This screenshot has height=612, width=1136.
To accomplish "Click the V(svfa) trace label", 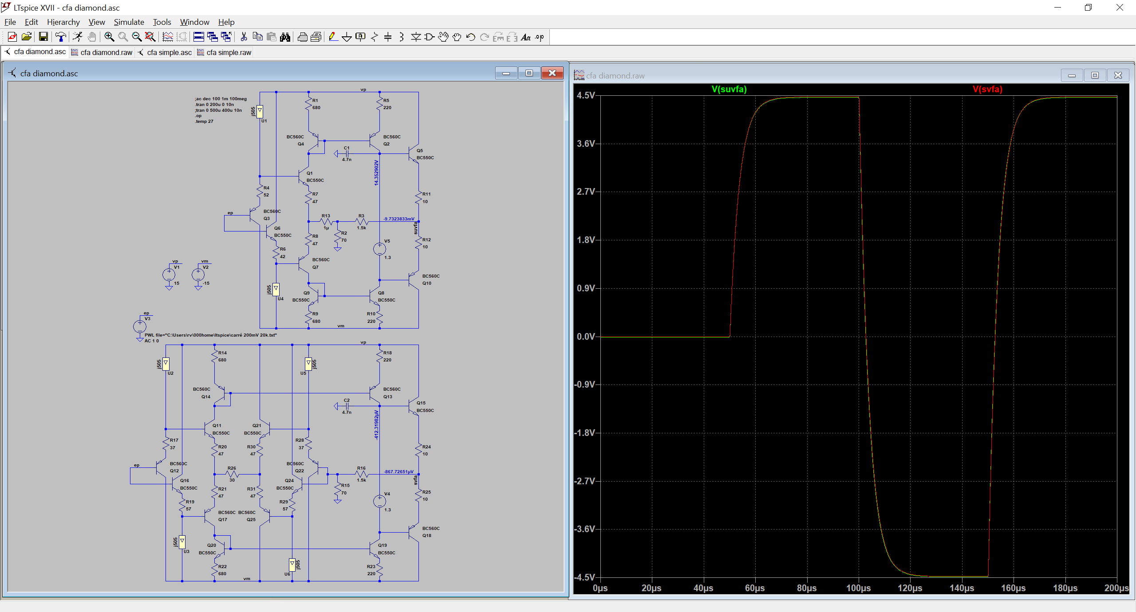I will [x=987, y=89].
